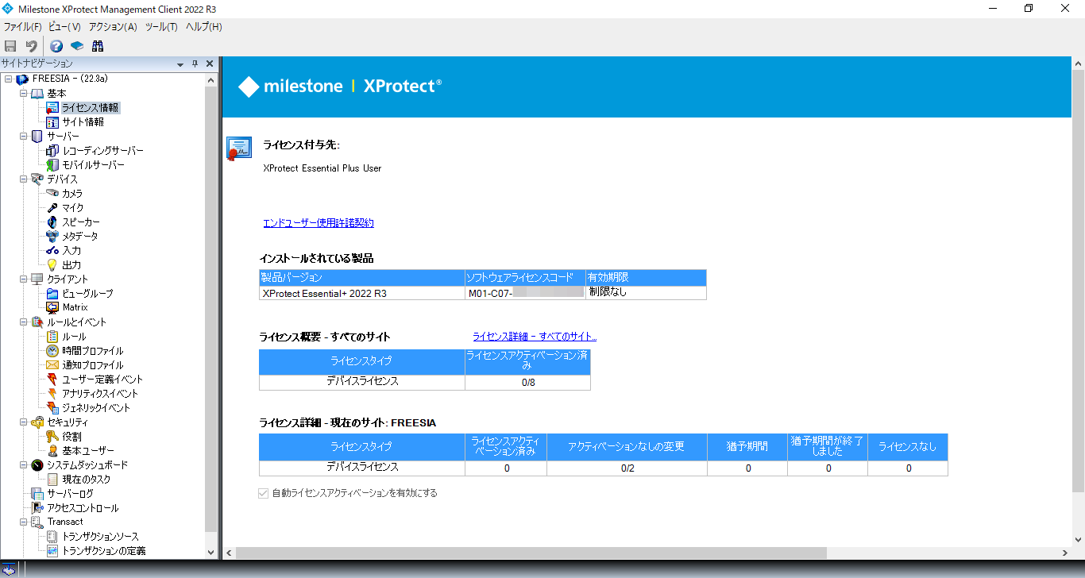Select マイク devices node
The width and height of the screenshot is (1085, 578).
point(72,207)
